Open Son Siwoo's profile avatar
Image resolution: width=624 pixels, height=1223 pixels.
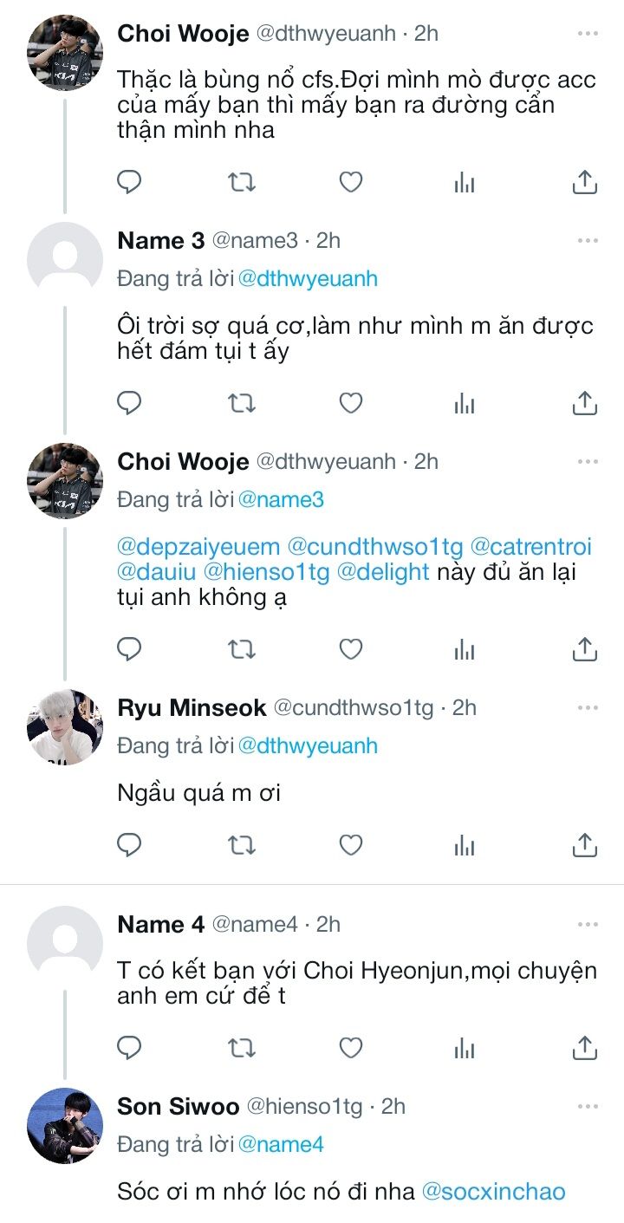coord(65,1126)
